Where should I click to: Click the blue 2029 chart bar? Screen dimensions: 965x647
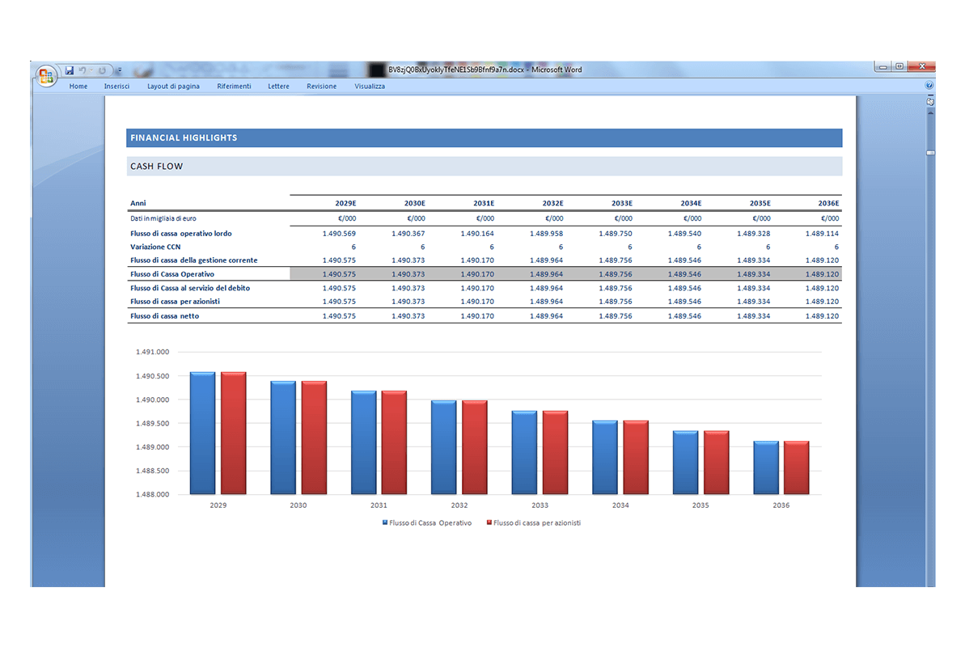point(202,433)
